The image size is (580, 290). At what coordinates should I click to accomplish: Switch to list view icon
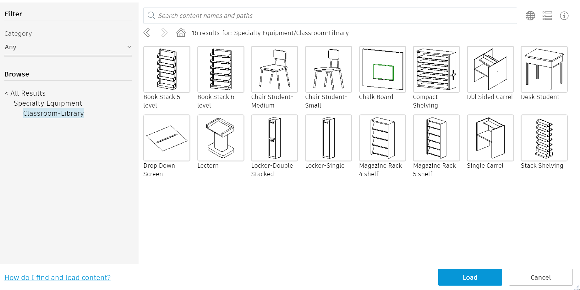click(547, 16)
